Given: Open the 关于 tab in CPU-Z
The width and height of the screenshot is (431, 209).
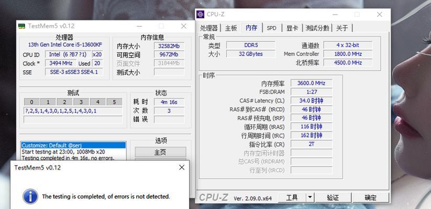Looking at the screenshot, I should click(x=342, y=28).
